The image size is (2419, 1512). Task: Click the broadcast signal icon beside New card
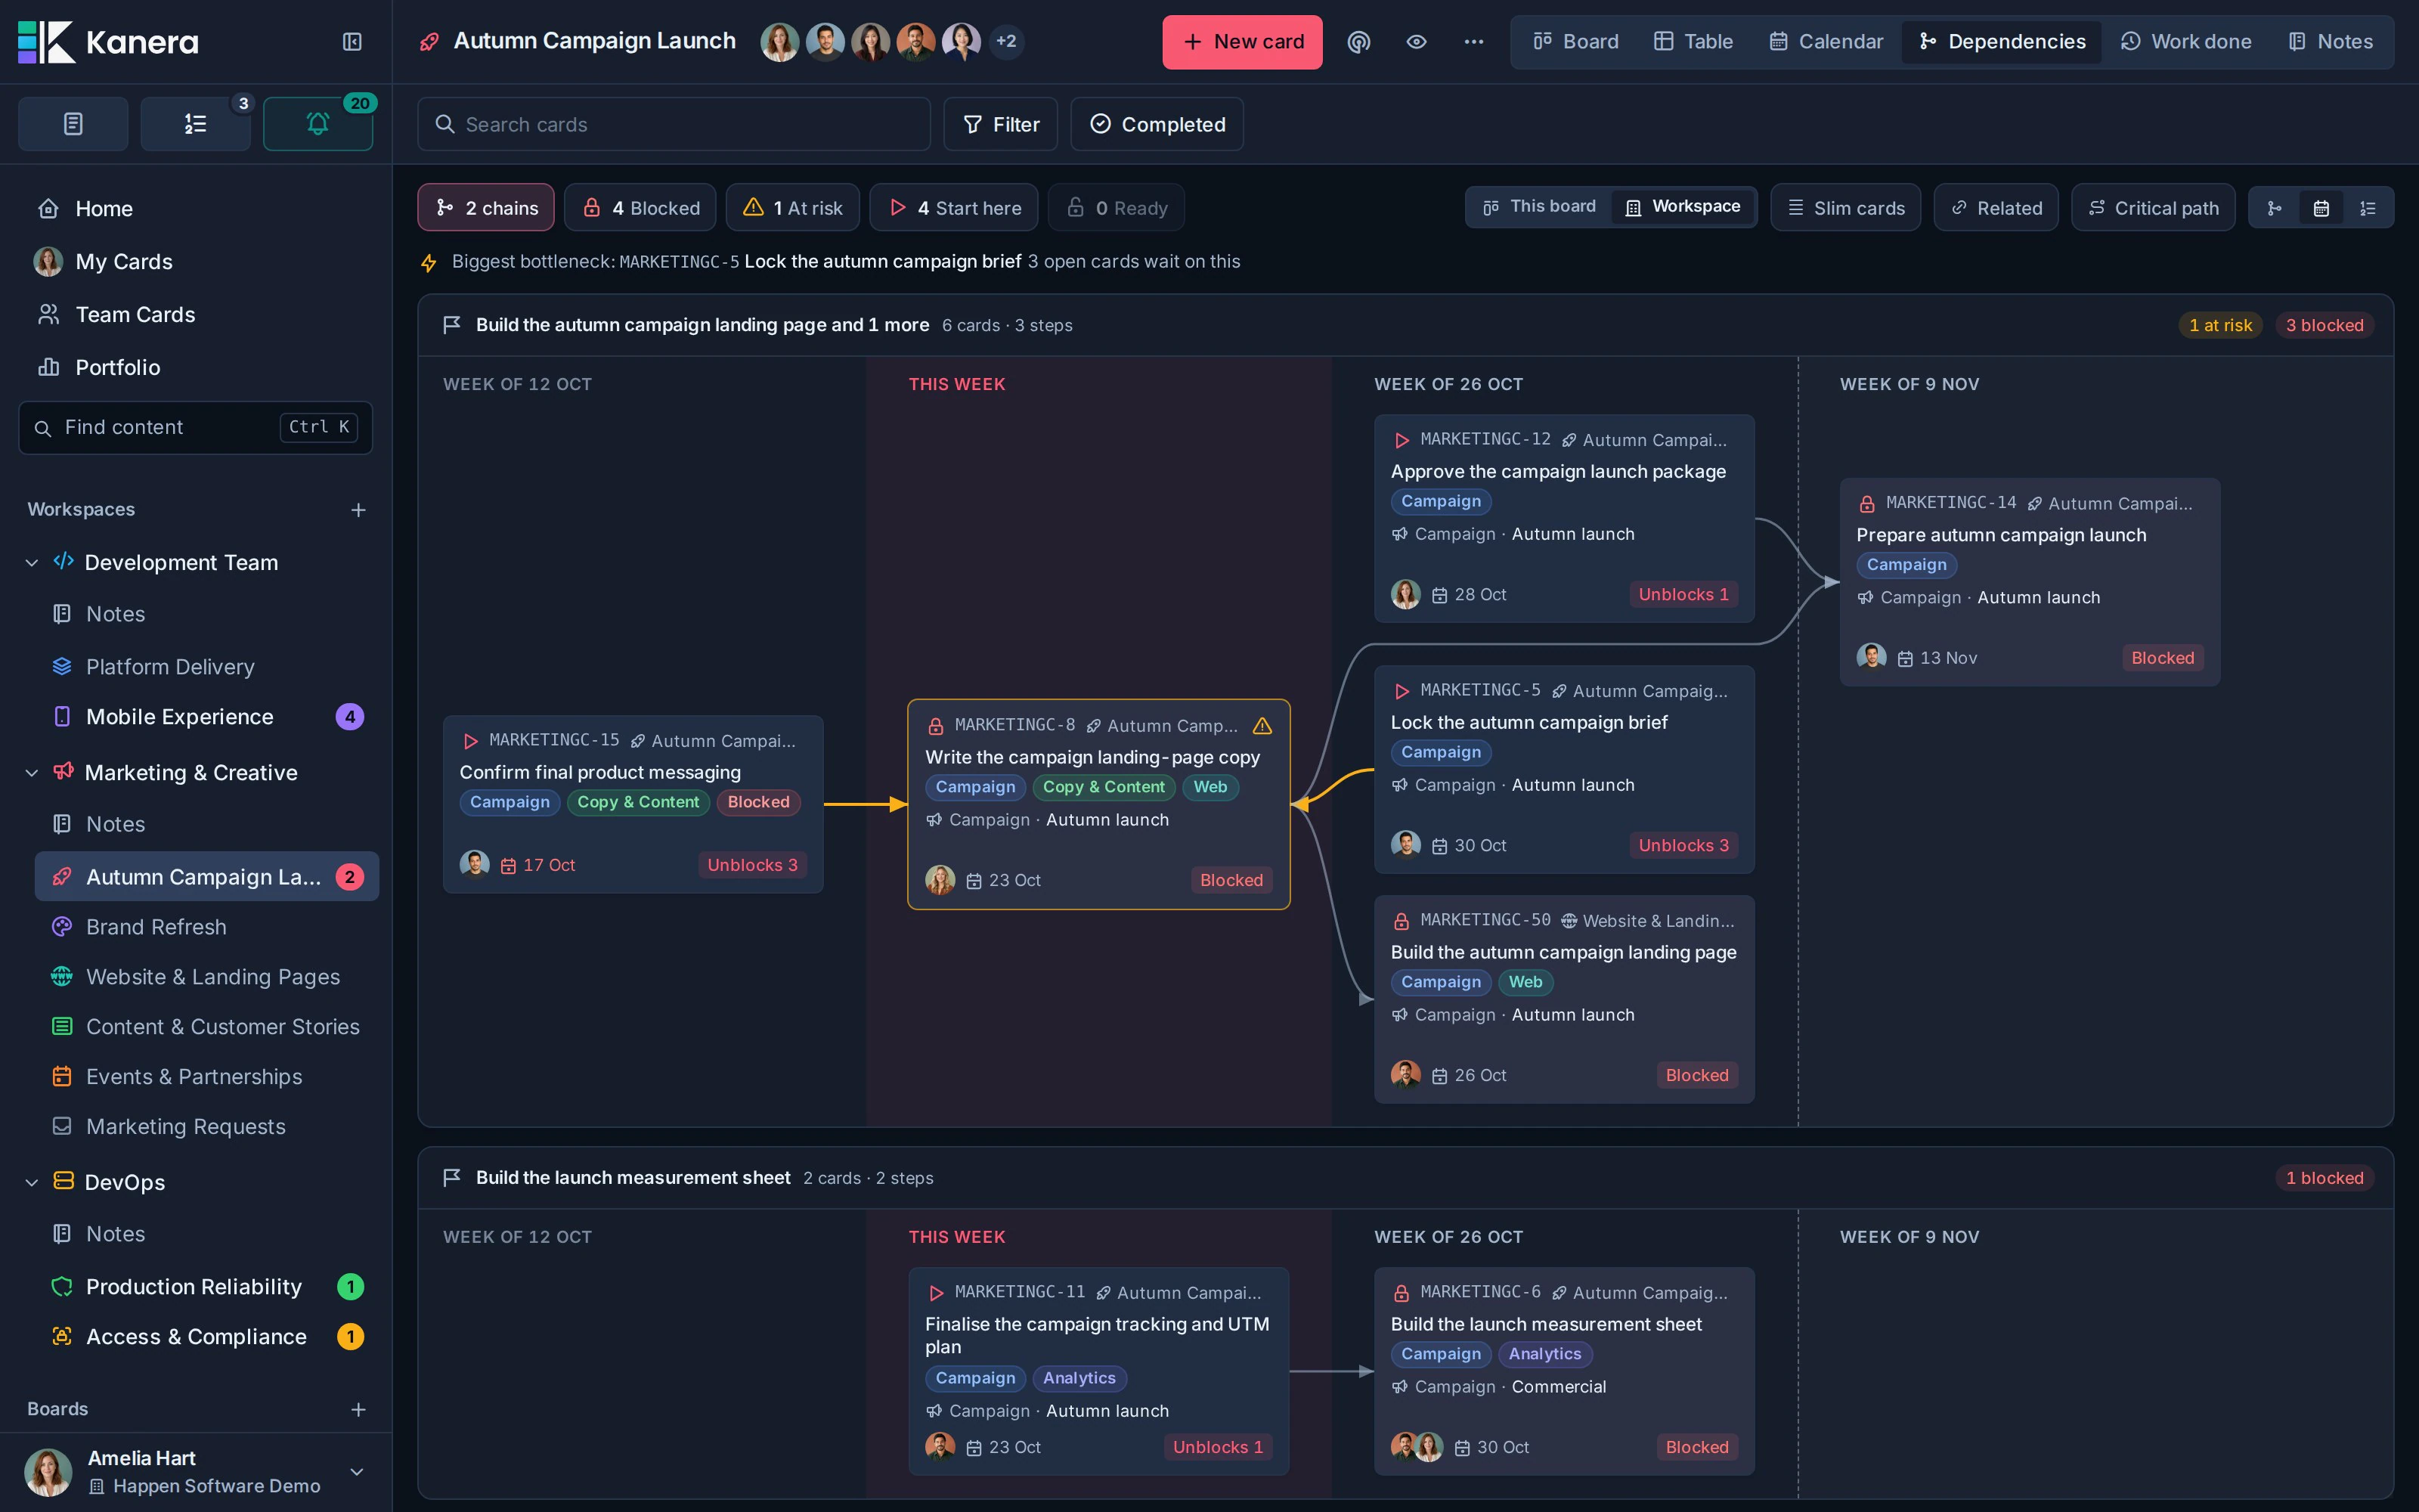(1358, 41)
